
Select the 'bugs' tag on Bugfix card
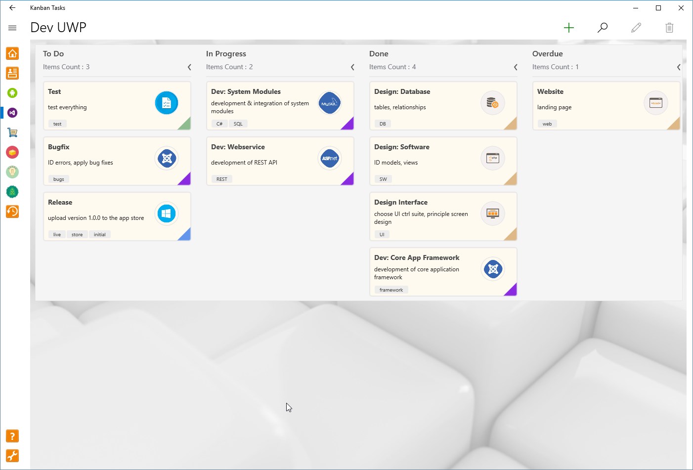click(59, 179)
